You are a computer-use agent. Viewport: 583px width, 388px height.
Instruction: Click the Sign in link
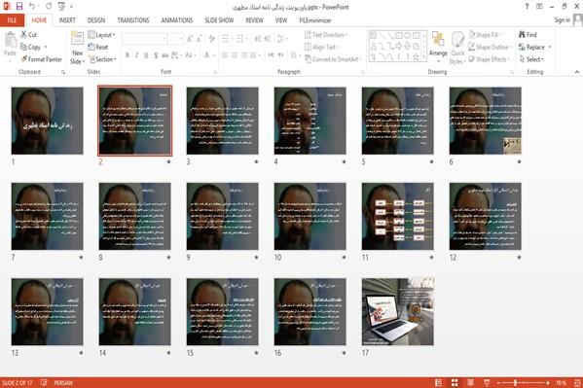pyautogui.click(x=562, y=20)
